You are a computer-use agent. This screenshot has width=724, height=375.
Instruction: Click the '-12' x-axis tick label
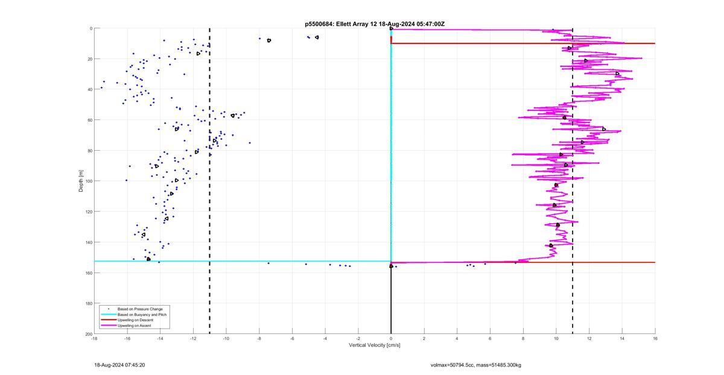coord(193,338)
